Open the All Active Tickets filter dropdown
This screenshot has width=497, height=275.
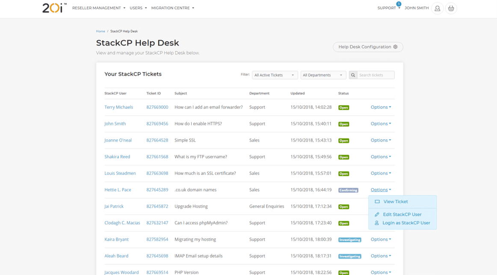[275, 75]
